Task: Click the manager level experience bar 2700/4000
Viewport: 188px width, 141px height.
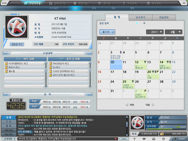Action: [166, 129]
